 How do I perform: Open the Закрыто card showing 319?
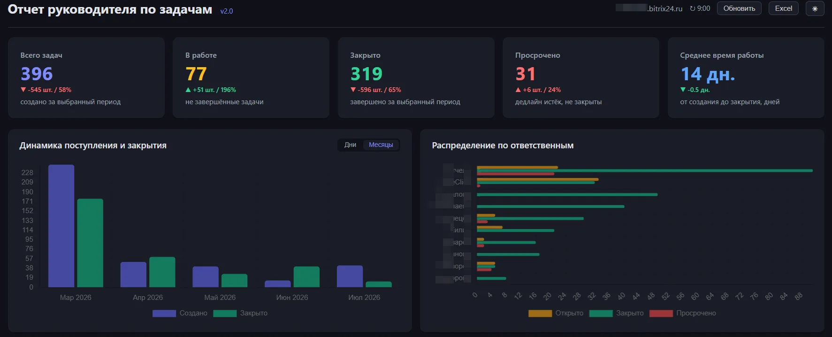(416, 77)
